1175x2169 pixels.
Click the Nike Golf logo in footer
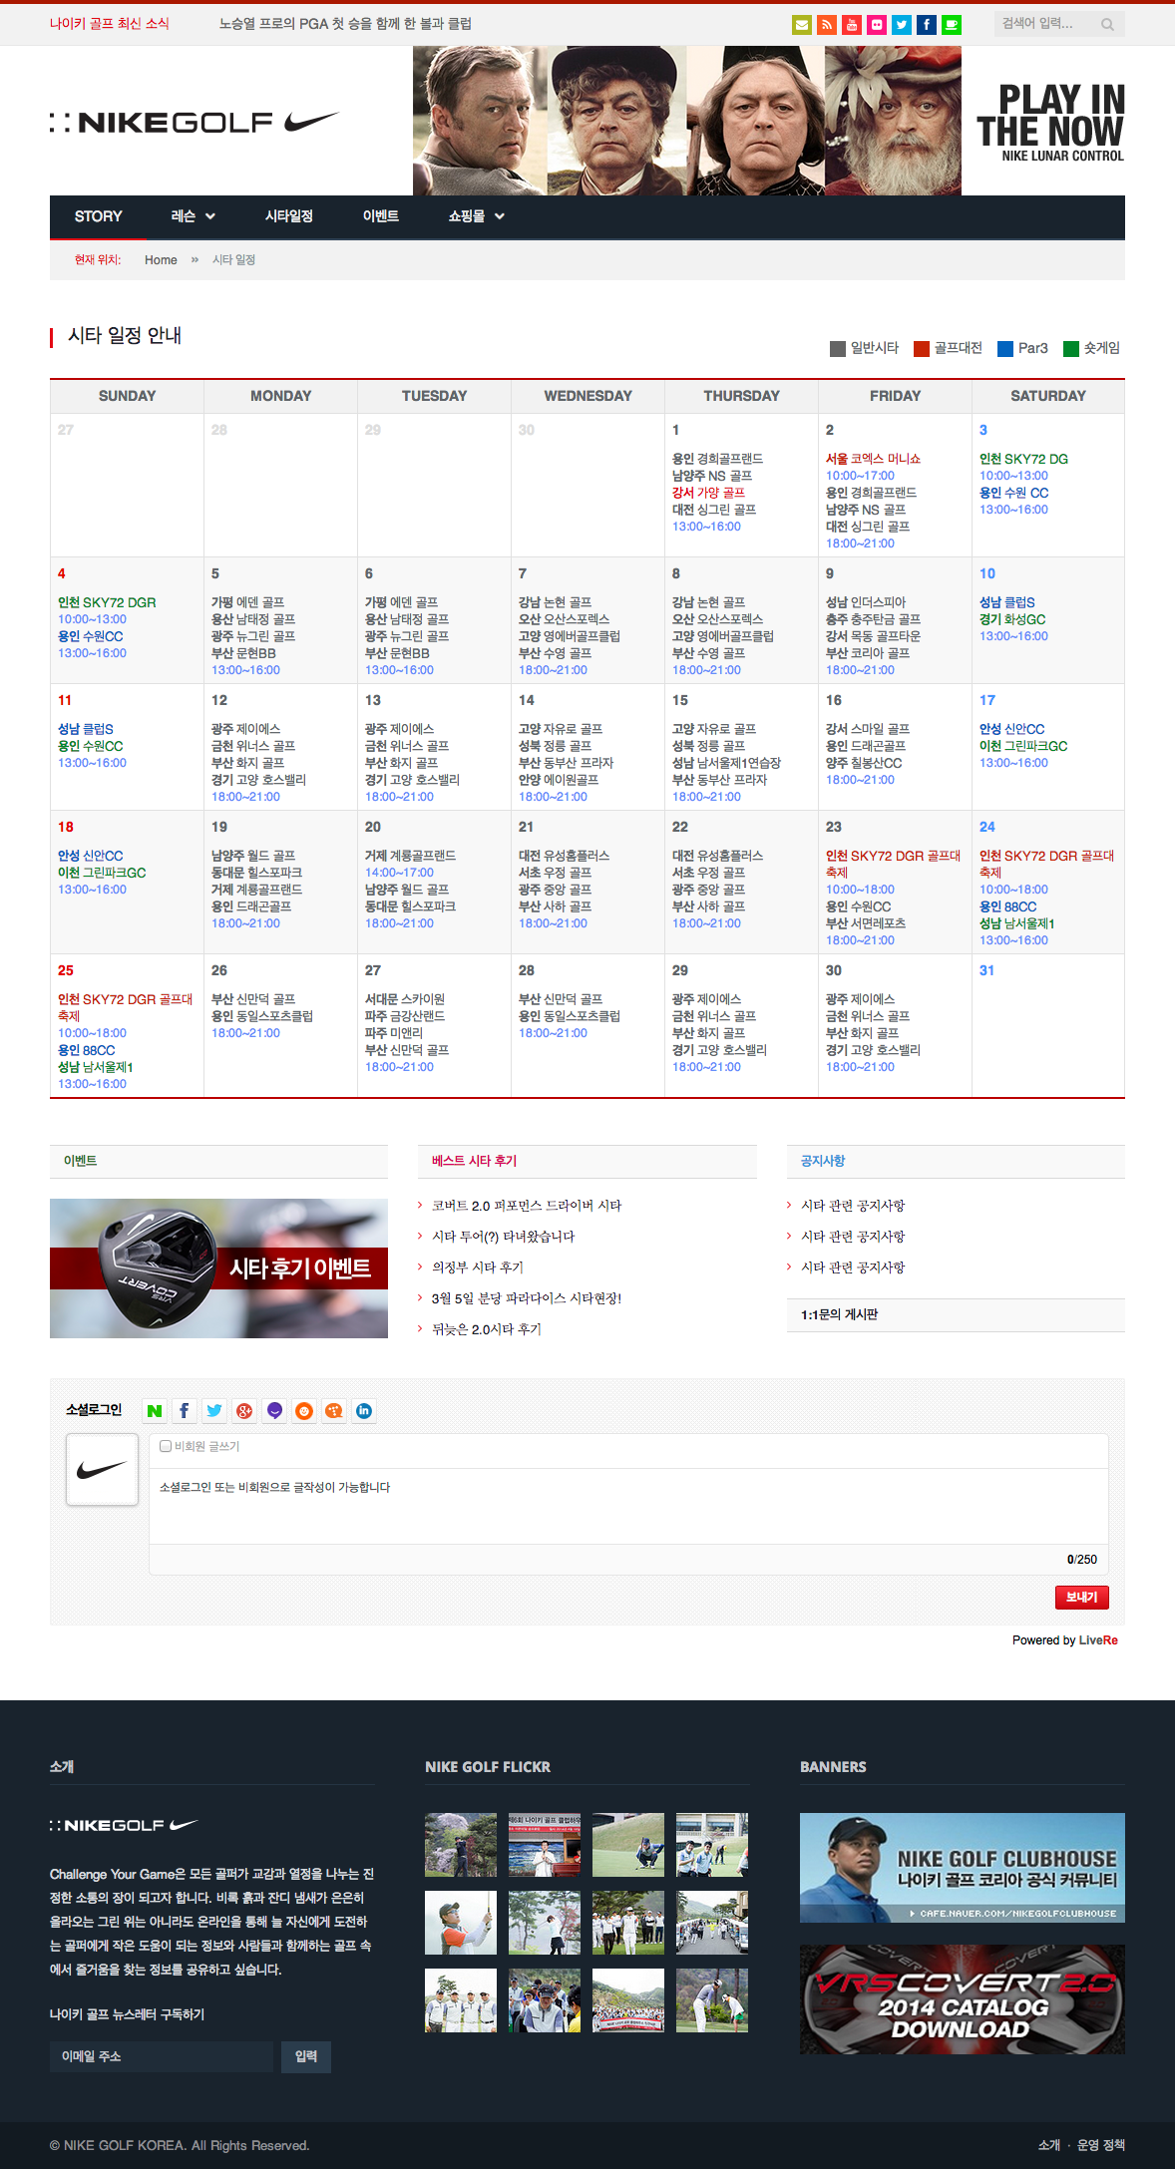coord(124,1825)
